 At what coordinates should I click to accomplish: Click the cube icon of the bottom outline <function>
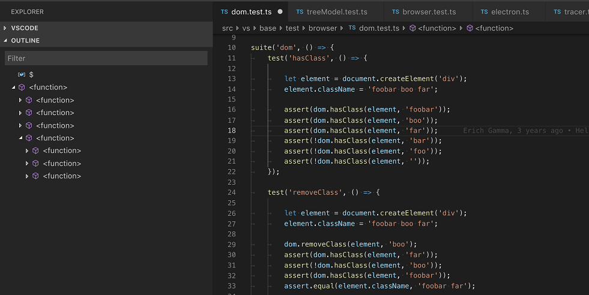coord(35,176)
